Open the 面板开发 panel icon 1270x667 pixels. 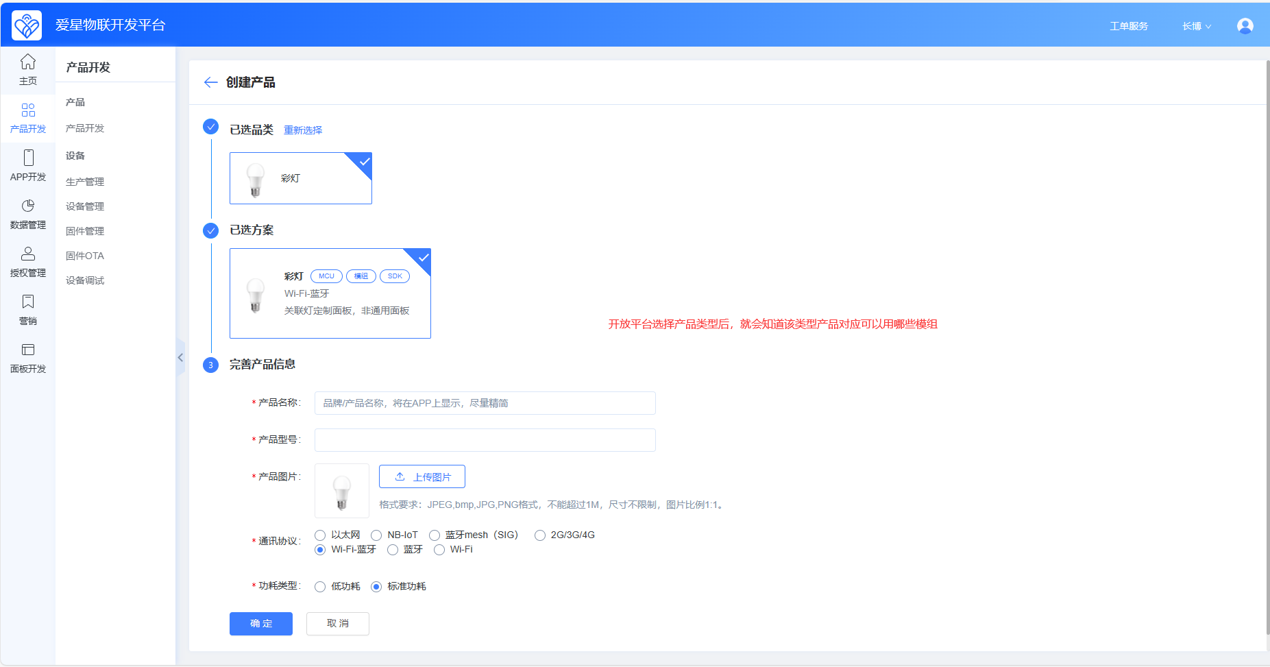click(28, 350)
